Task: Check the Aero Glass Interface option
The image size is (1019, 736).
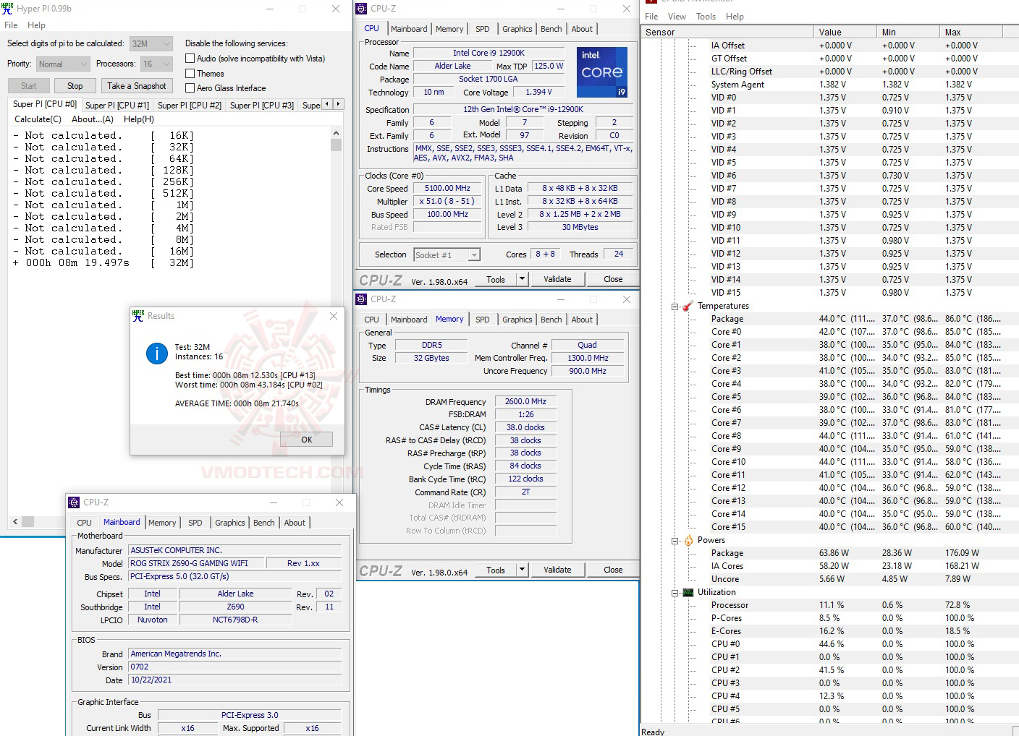Action: [x=190, y=88]
